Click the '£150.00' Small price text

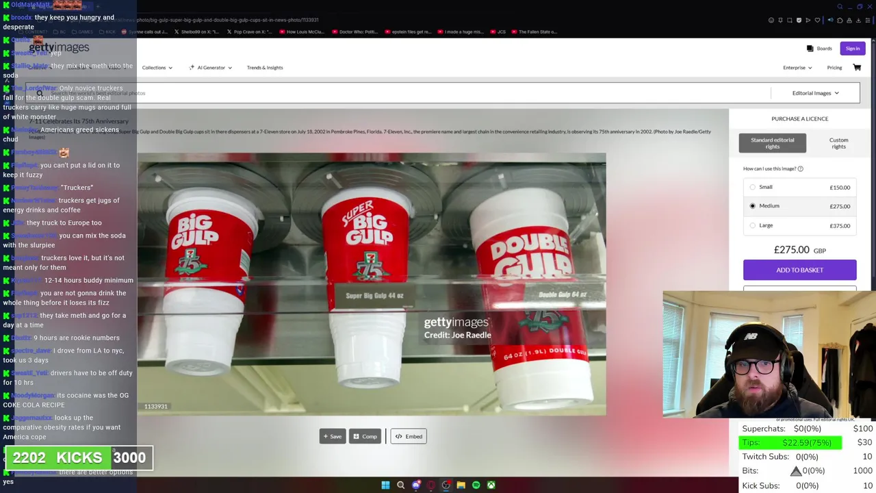pos(840,188)
